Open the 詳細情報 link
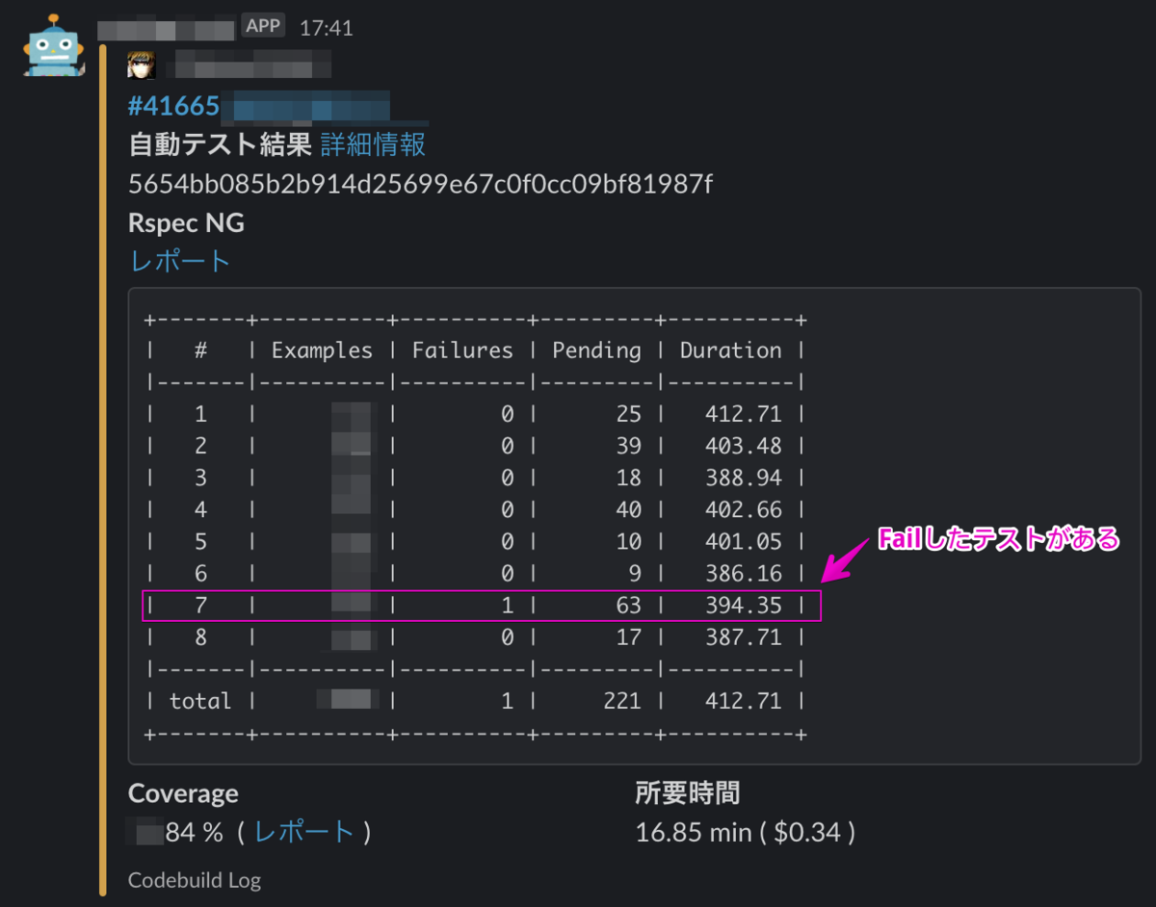Viewport: 1156px width, 907px height. point(373,145)
